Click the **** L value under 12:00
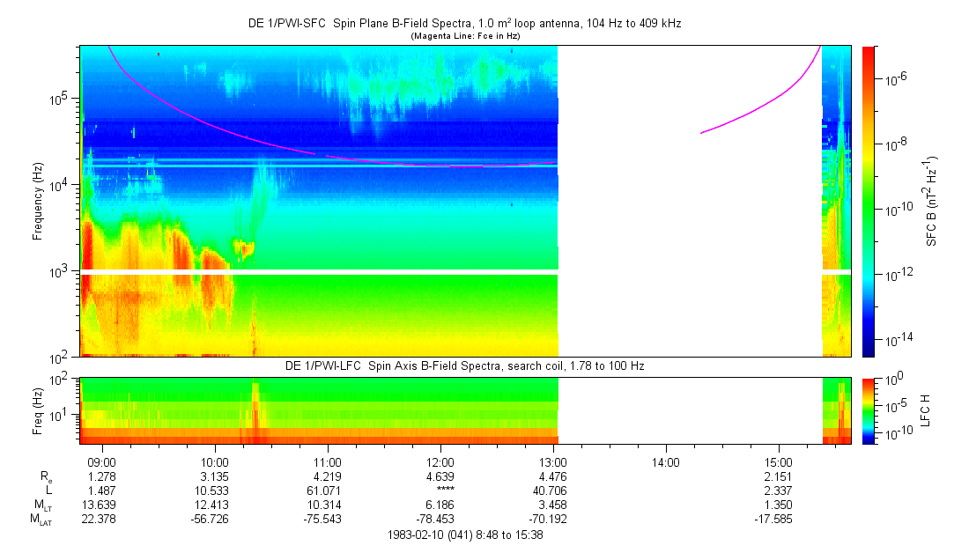The height and width of the screenshot is (546, 954). (x=440, y=491)
